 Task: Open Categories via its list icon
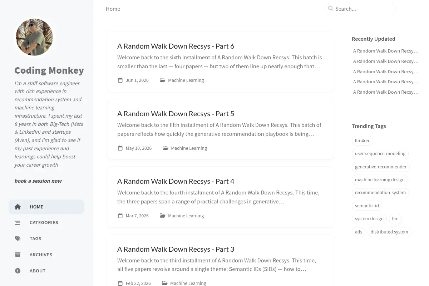[18, 223]
